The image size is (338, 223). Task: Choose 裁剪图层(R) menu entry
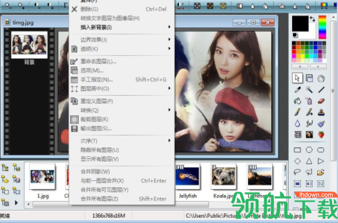tap(121, 120)
